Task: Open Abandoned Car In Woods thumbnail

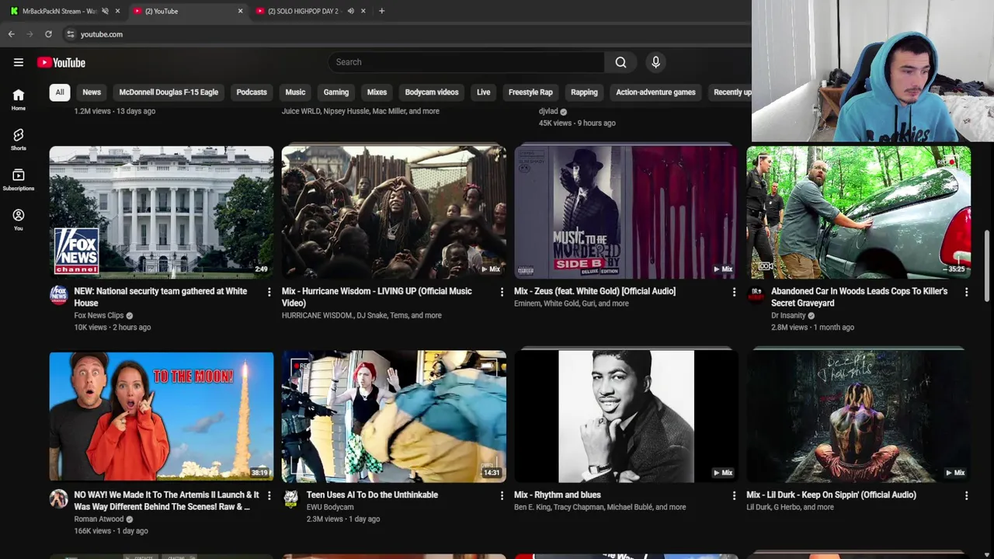Action: 858,212
